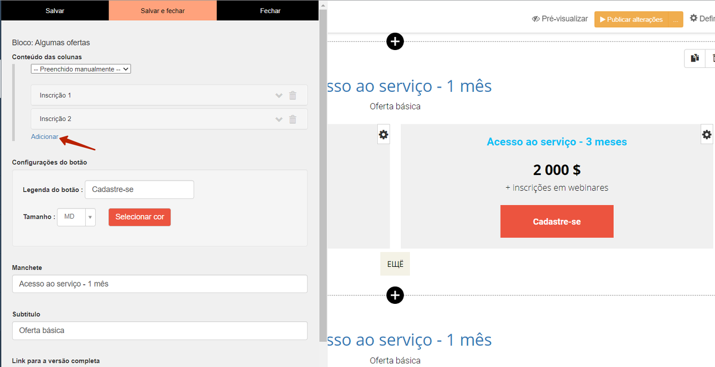715x367 pixels.
Task: Toggle Pré-visualizar preview mode
Action: pos(559,19)
